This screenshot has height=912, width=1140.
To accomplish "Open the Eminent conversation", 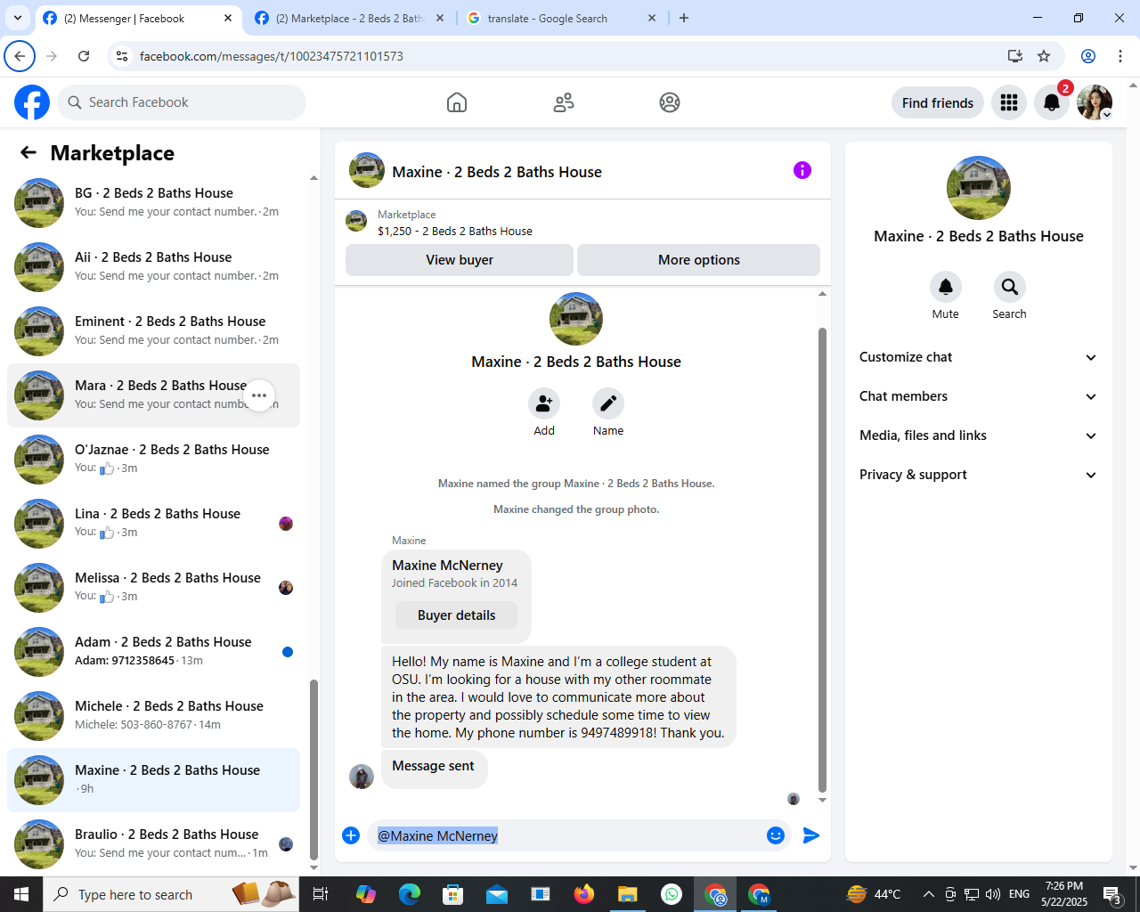I will point(153,331).
